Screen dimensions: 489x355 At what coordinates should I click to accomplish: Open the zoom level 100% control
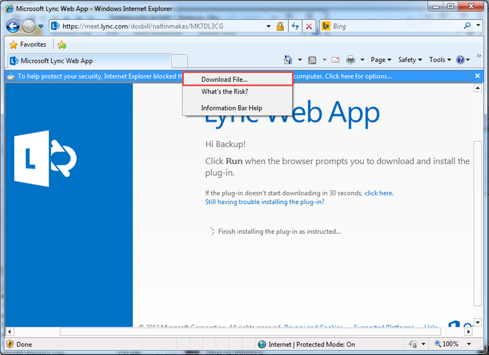447,344
